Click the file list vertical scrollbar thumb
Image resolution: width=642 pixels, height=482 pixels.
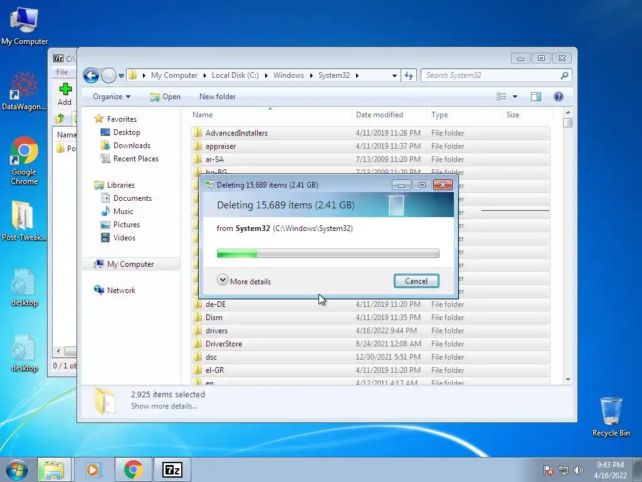pyautogui.click(x=567, y=122)
